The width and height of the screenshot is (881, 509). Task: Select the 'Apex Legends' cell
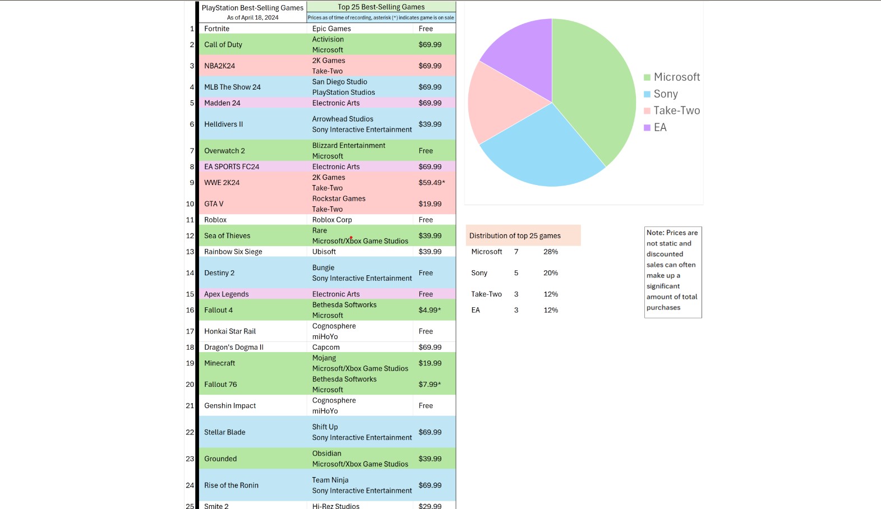[x=252, y=294]
